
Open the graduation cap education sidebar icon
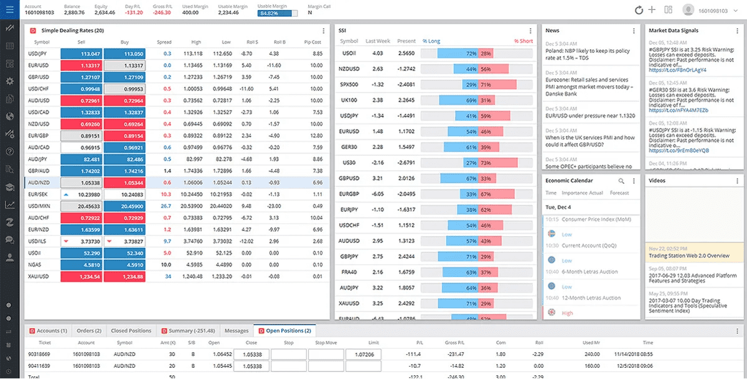[x=9, y=187]
